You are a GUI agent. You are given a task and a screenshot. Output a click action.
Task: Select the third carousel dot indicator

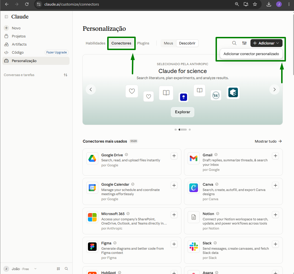click(x=190, y=129)
